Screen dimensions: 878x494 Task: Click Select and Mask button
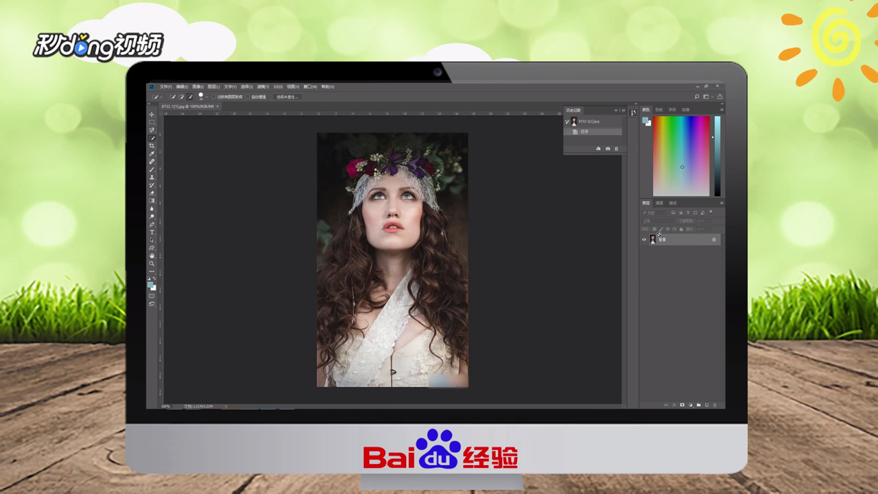click(287, 97)
